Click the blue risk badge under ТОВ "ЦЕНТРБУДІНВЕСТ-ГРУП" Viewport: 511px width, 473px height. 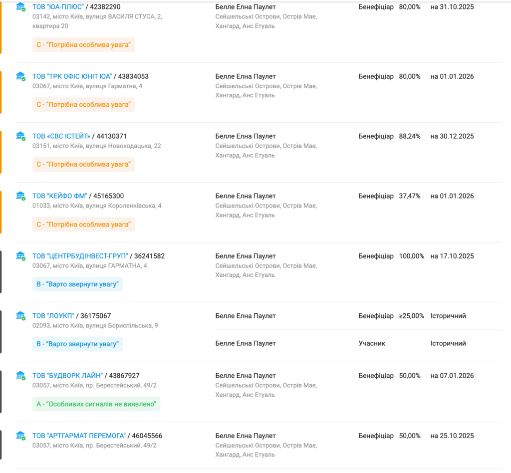tap(77, 284)
